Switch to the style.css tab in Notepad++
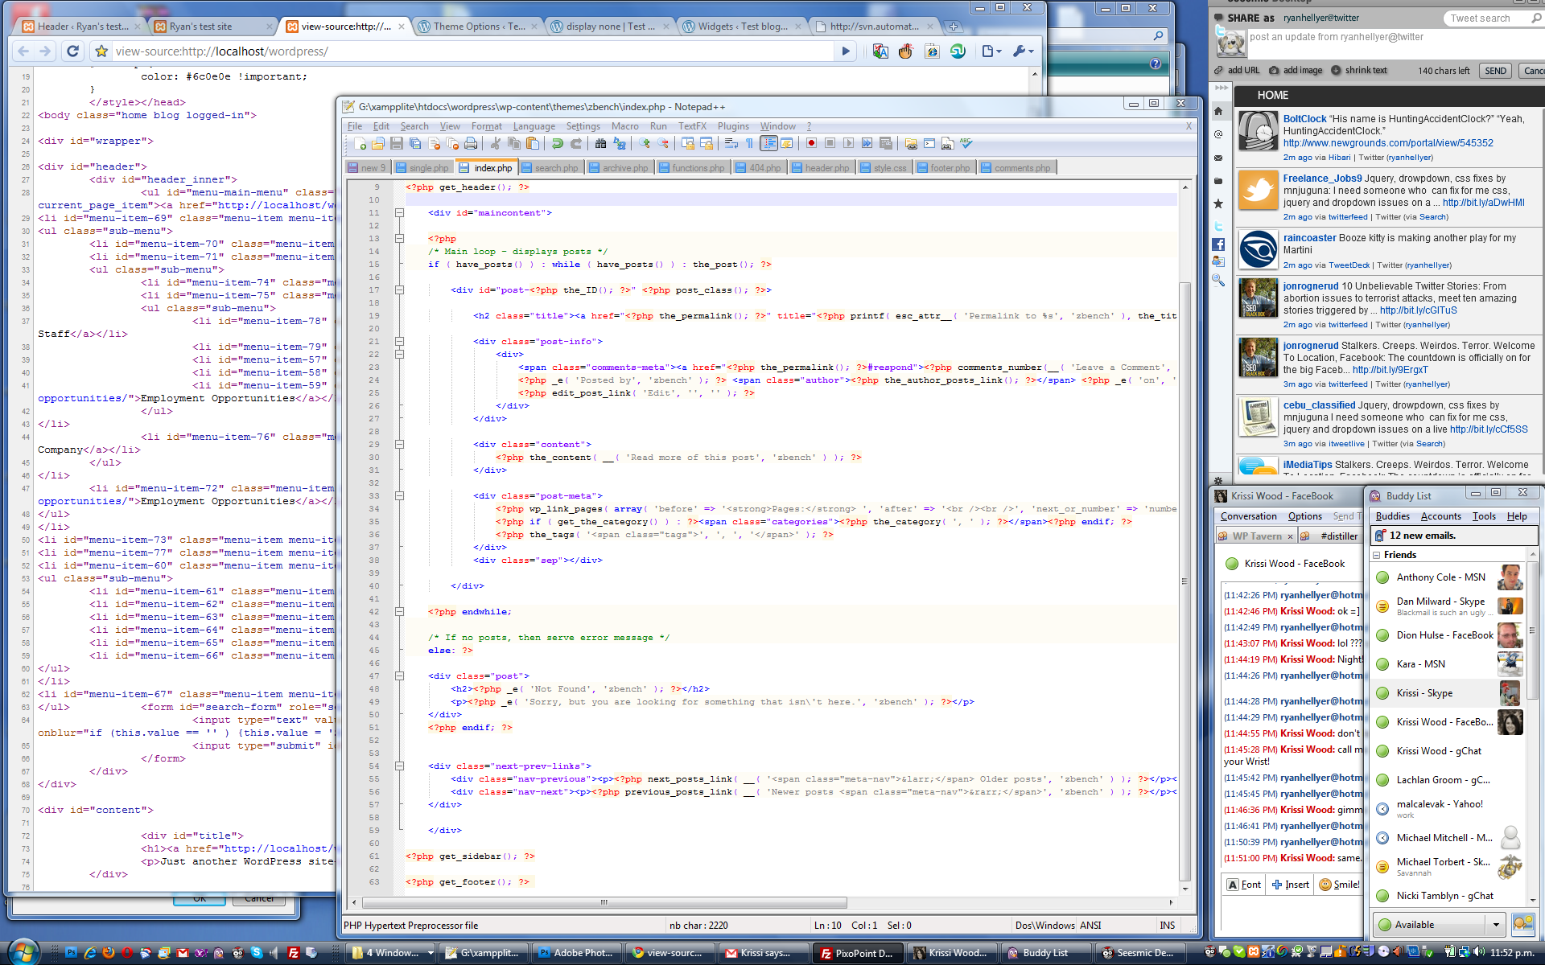Viewport: 1545px width, 965px height. pyautogui.click(x=883, y=168)
